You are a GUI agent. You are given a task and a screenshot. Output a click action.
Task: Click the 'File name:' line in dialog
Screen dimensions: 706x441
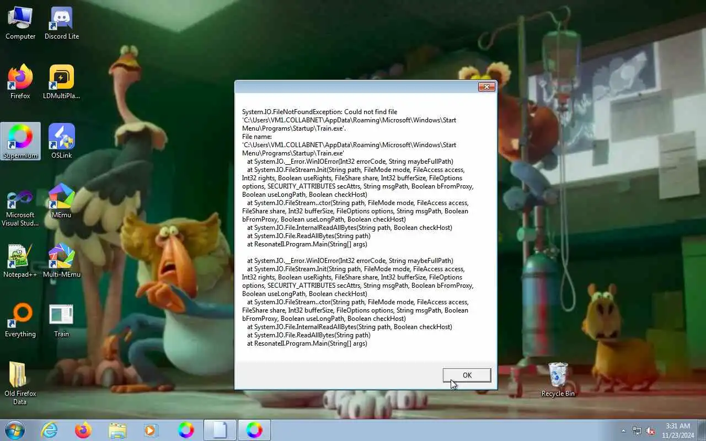tap(256, 137)
